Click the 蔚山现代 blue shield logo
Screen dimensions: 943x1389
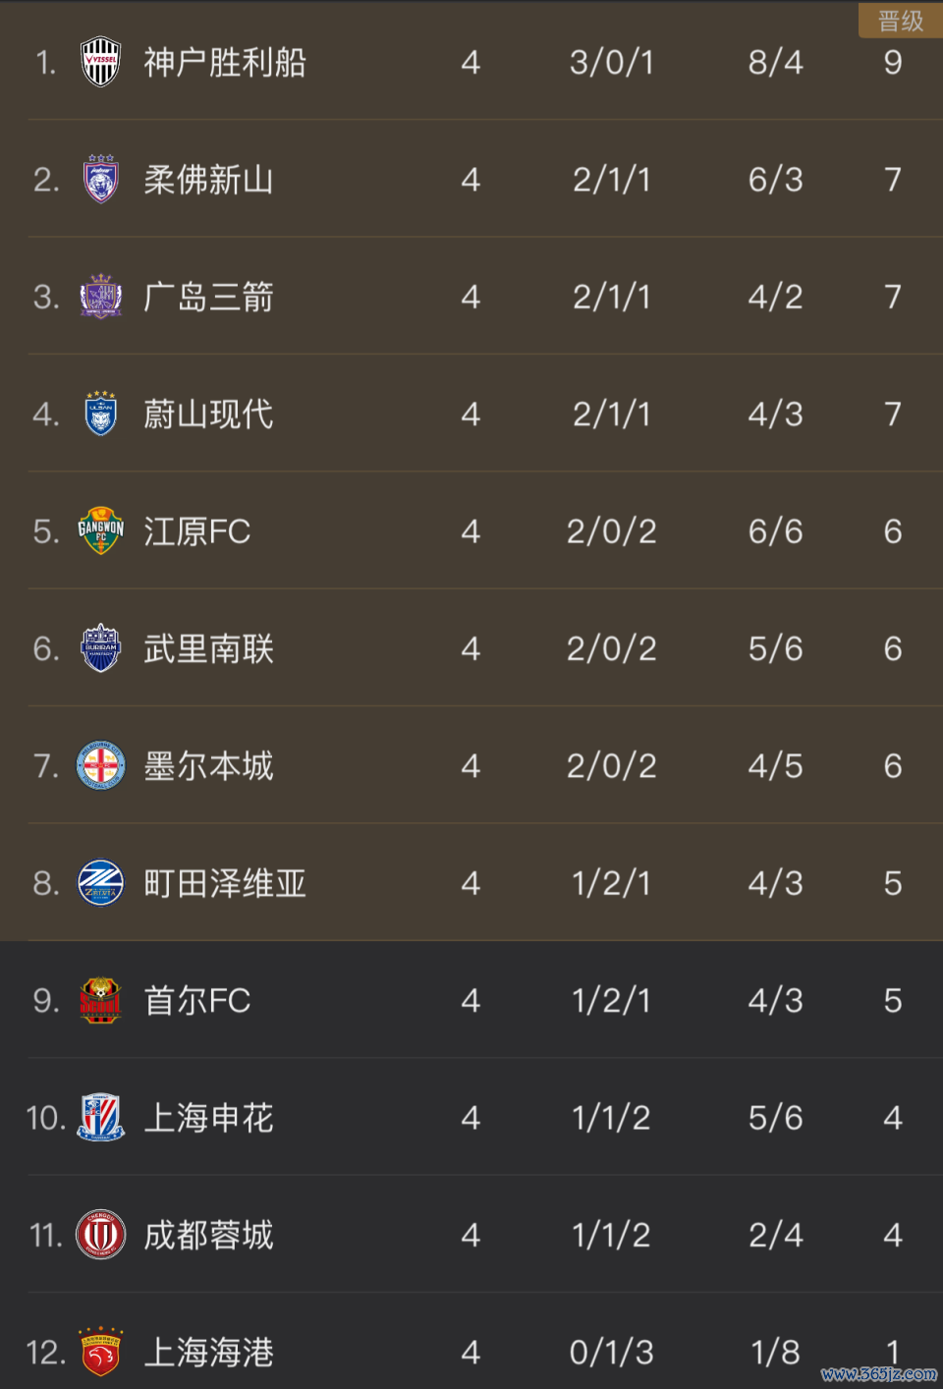coord(100,414)
